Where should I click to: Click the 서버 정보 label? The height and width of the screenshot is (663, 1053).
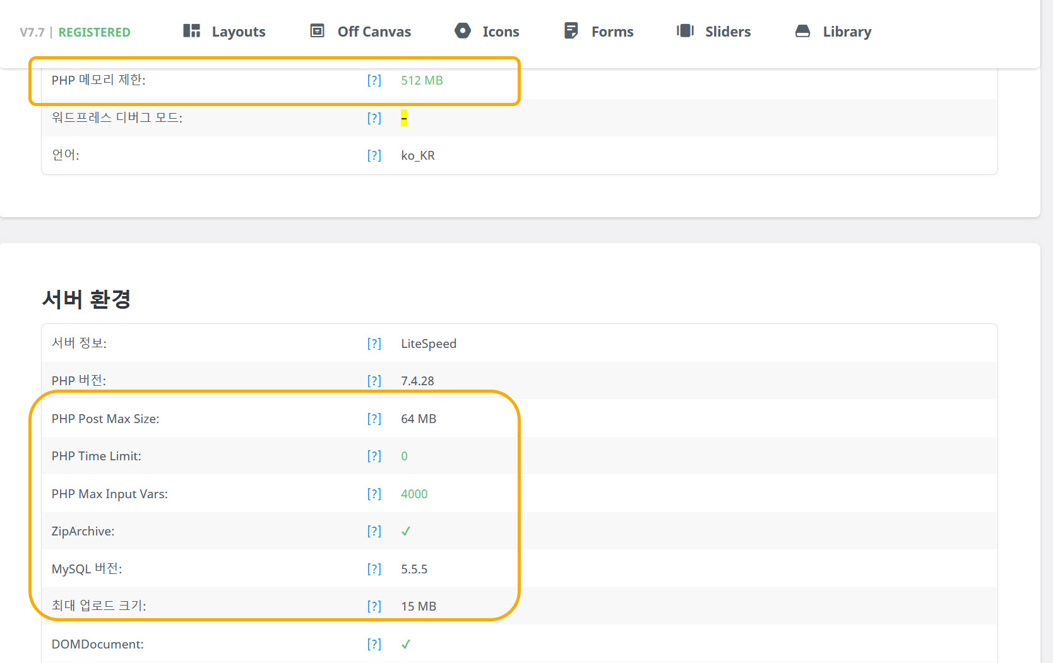[x=79, y=343]
